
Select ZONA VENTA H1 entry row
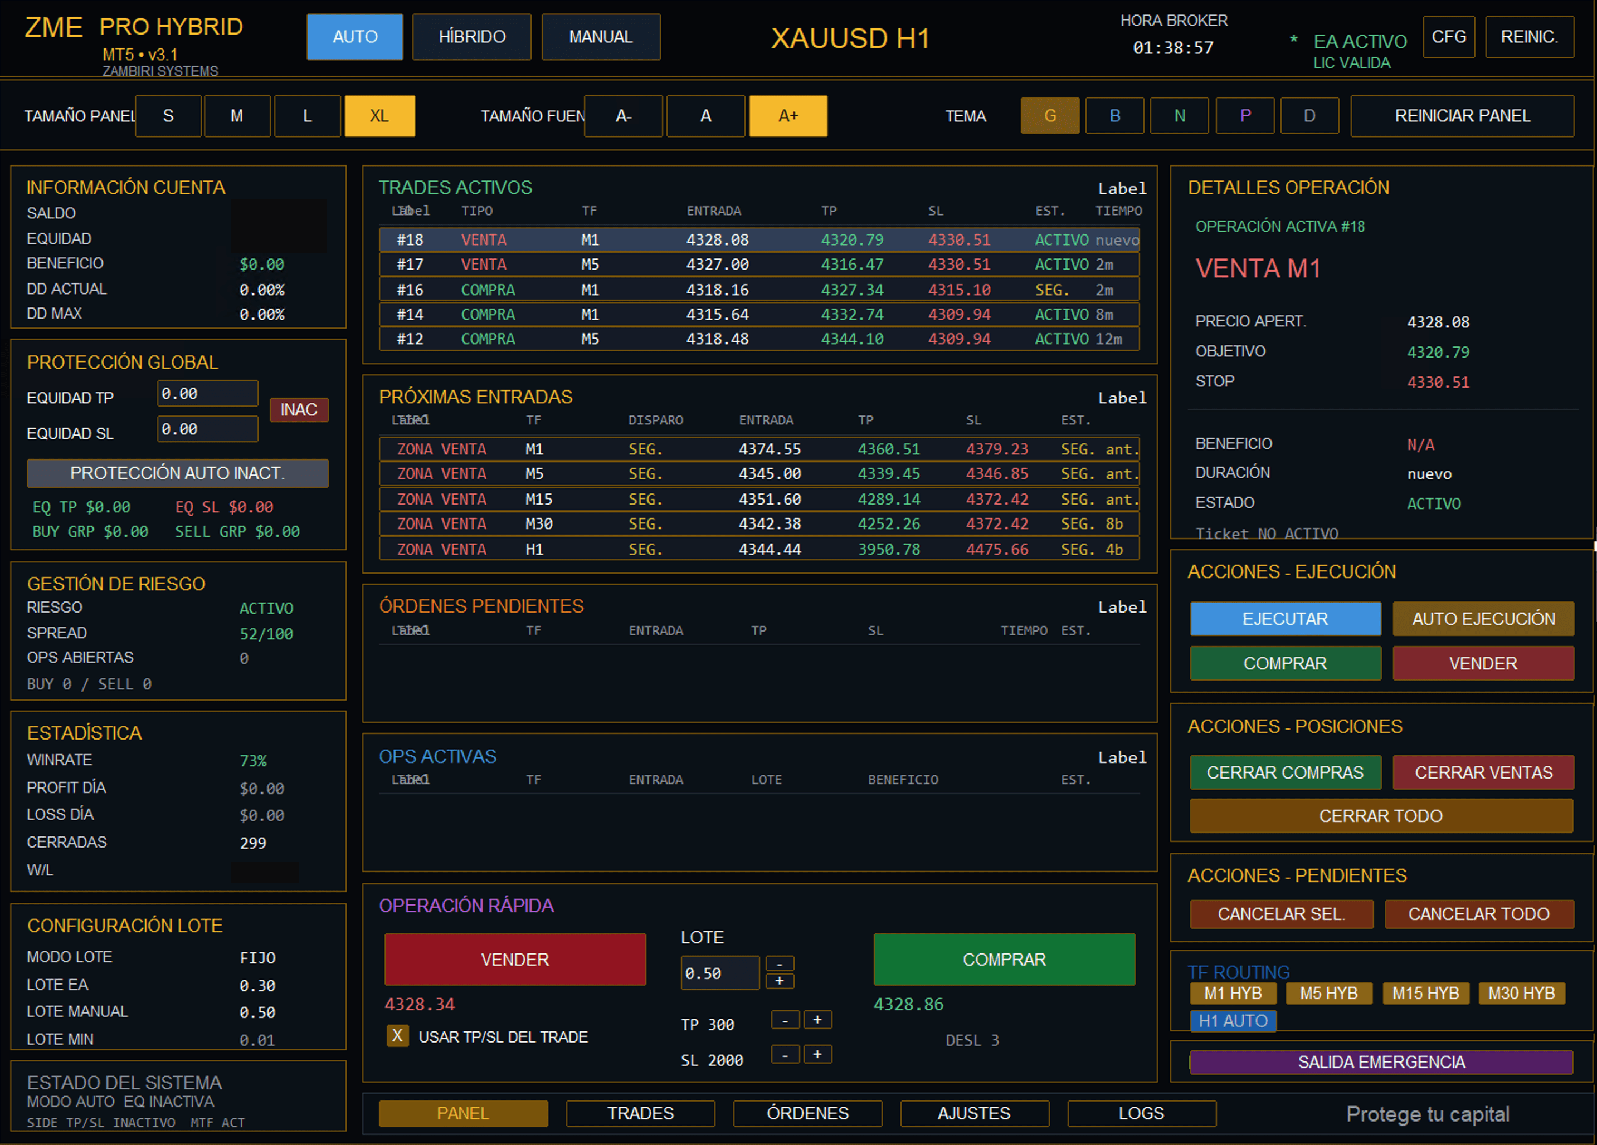pyautogui.click(x=759, y=549)
